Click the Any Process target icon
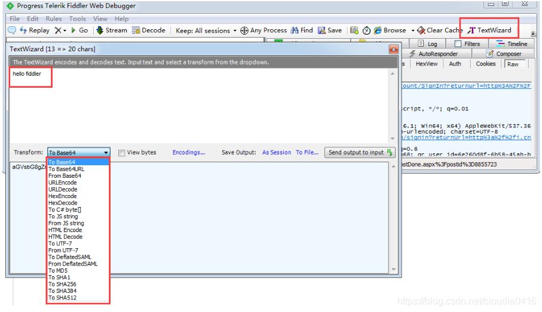The image size is (542, 312). [x=244, y=30]
